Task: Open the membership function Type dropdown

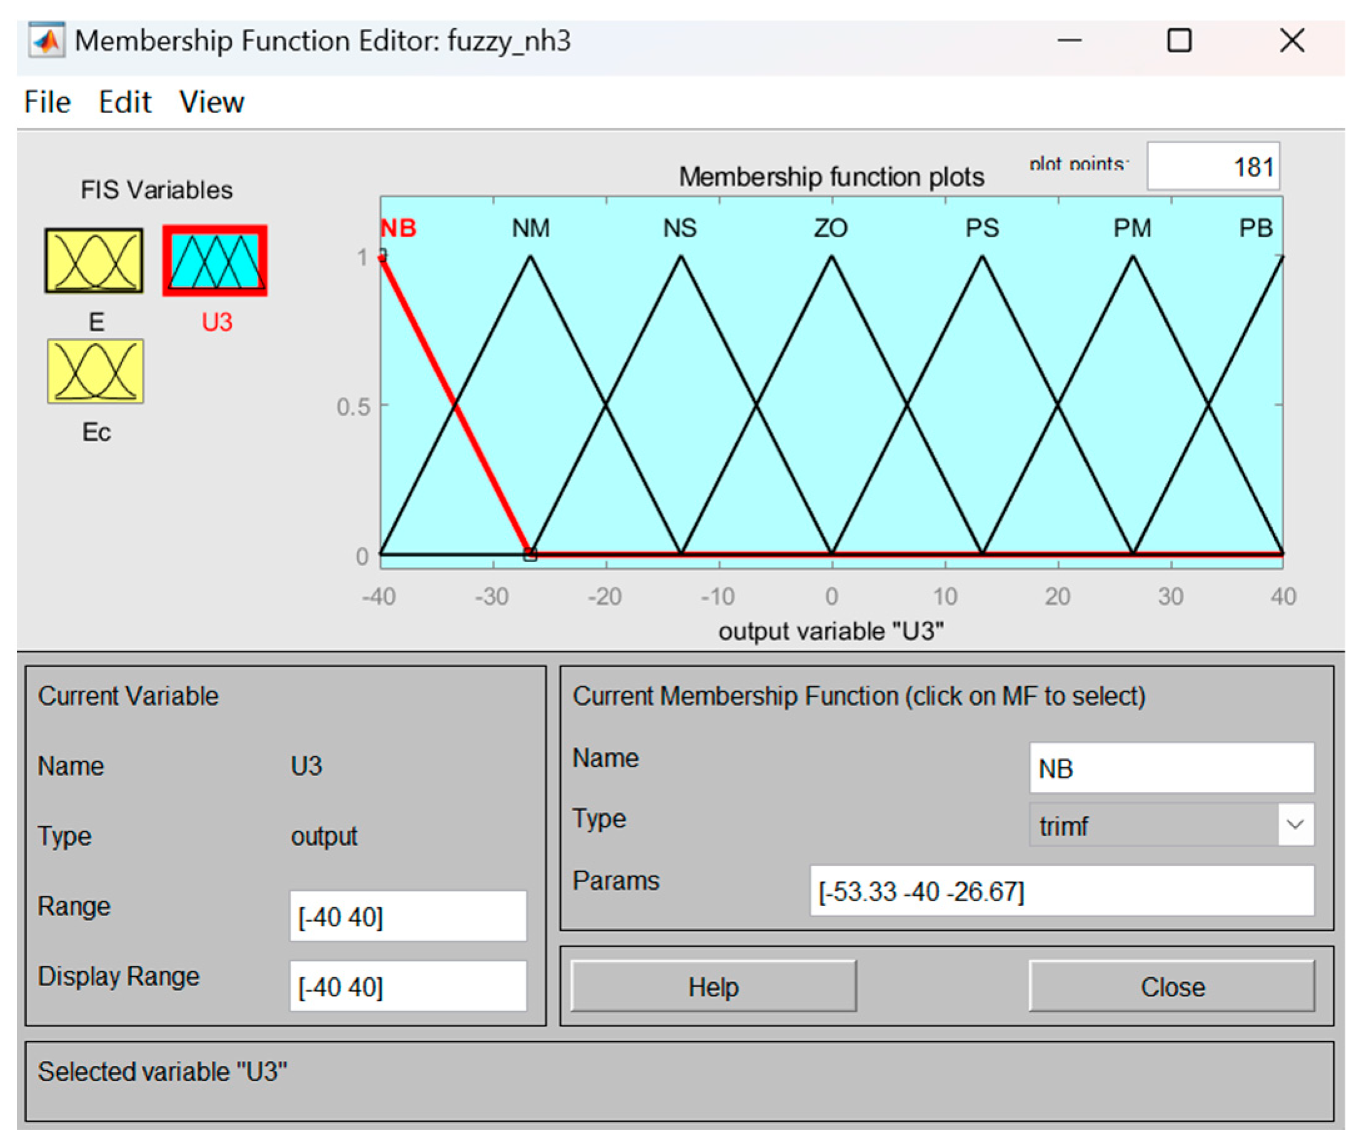Action: coord(1295,825)
